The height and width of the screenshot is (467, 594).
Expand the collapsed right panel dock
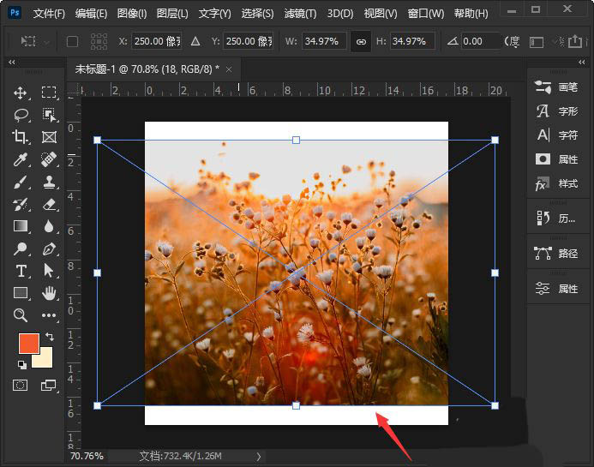534,63
